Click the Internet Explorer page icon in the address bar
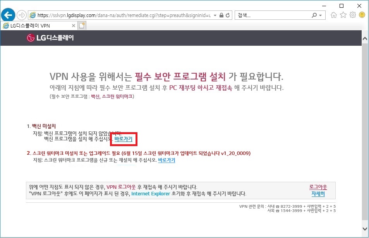Screen dimensions: 369x238 [x=33, y=16]
